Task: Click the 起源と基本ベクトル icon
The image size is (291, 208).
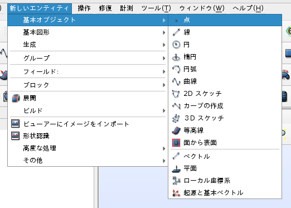Action: click(x=176, y=193)
